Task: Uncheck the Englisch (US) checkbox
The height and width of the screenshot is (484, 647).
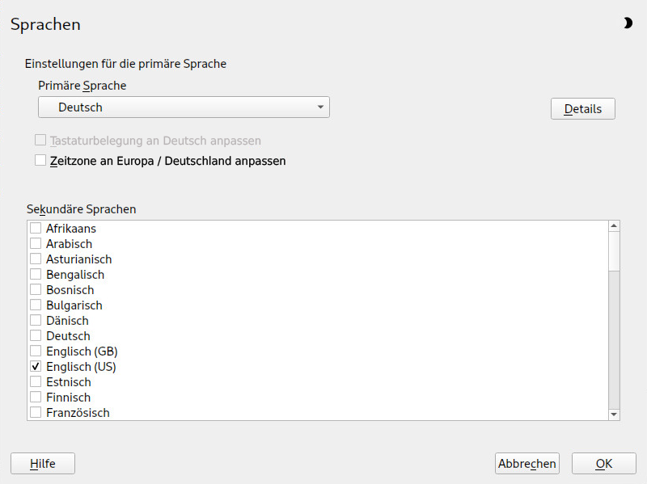Action: [36, 367]
